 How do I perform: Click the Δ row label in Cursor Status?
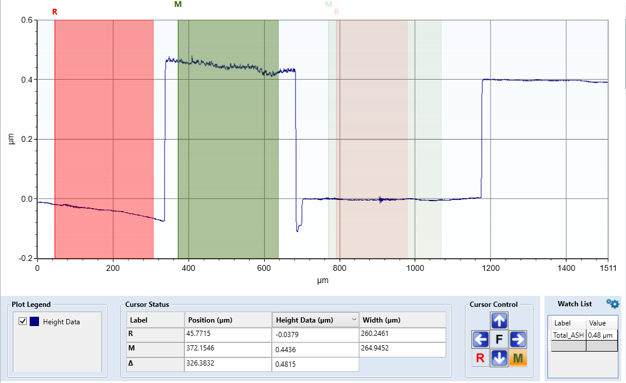(155, 364)
